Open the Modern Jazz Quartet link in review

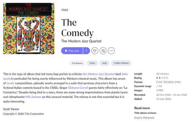click(99, 74)
